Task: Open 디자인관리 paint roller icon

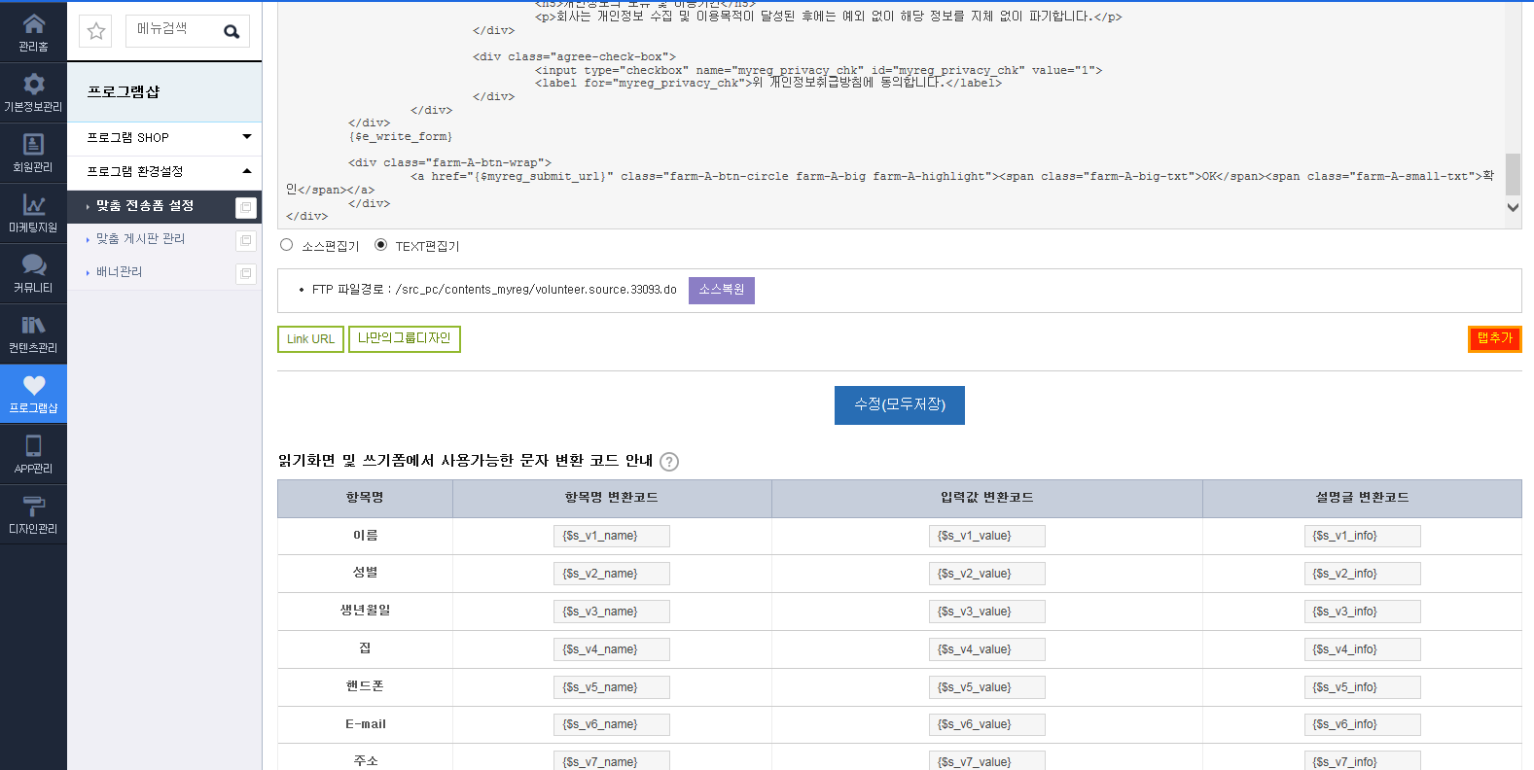Action: coord(33,506)
